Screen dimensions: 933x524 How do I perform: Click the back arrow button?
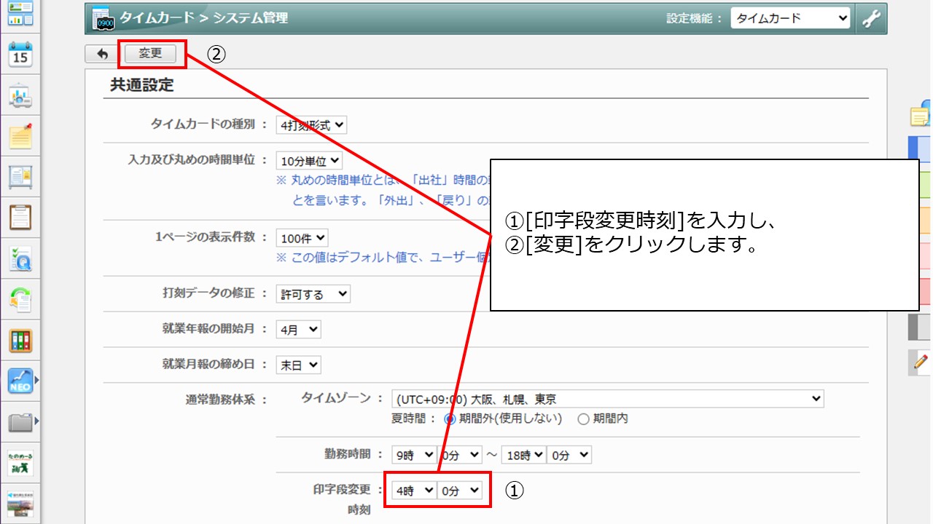[102, 54]
